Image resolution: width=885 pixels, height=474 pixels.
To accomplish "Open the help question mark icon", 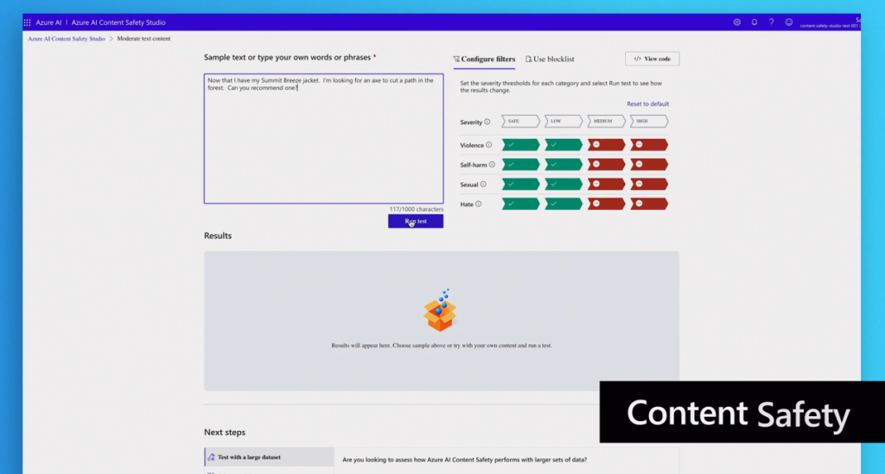I will pos(771,22).
